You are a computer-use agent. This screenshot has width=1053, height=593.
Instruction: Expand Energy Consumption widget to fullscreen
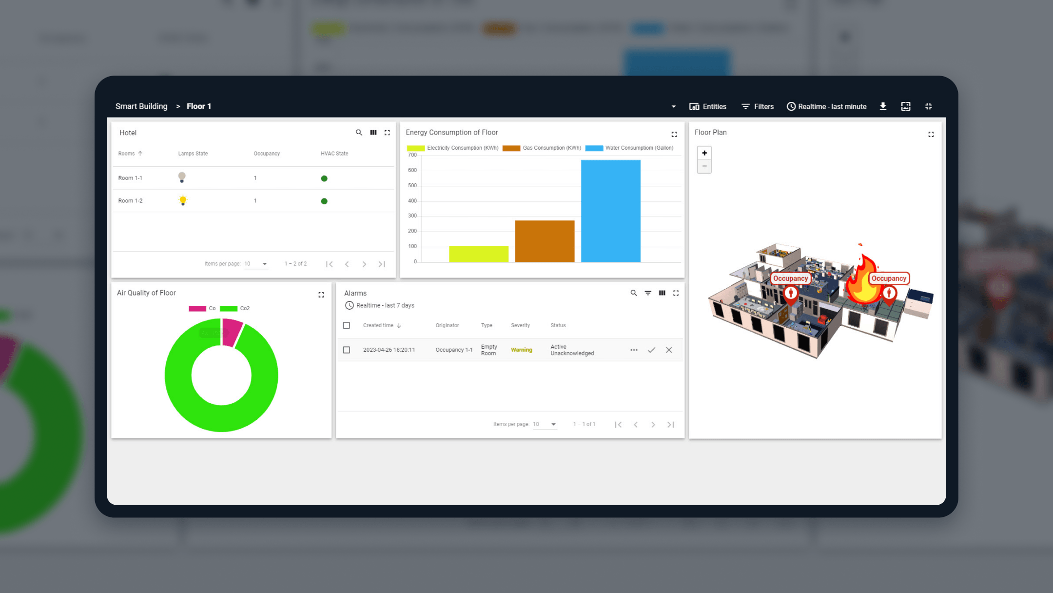(x=674, y=134)
